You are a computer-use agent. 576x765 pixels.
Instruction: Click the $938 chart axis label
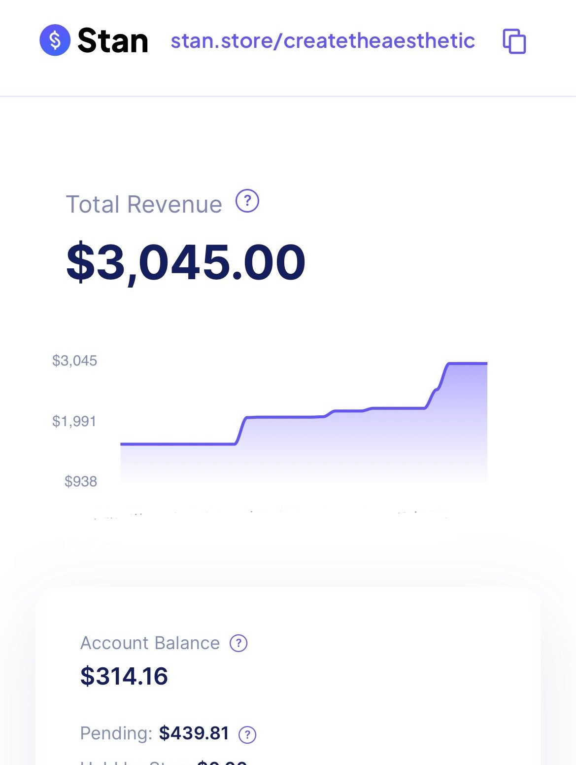pyautogui.click(x=81, y=481)
